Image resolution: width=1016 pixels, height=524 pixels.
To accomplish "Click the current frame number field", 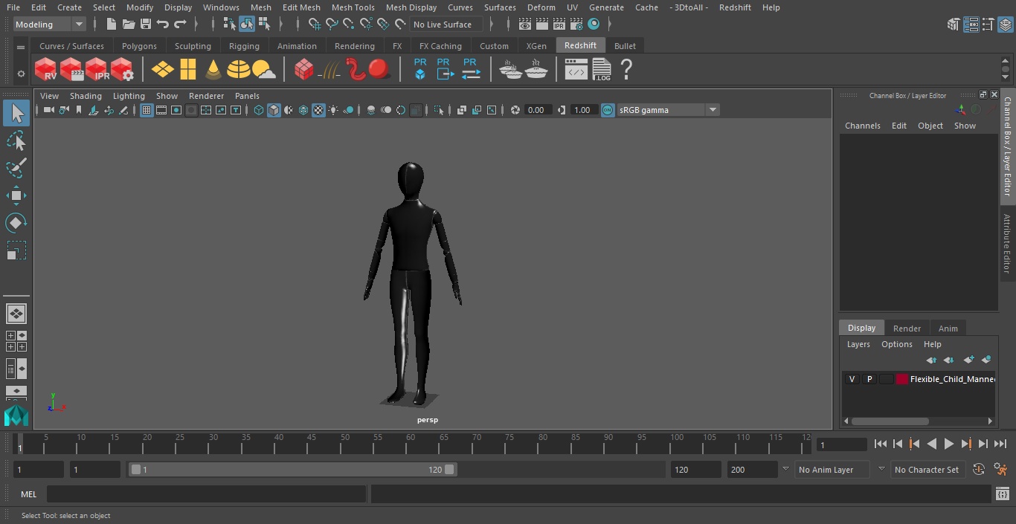I will coord(842,444).
